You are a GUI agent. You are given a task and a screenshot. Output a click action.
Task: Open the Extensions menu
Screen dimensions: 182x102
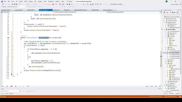51,1
